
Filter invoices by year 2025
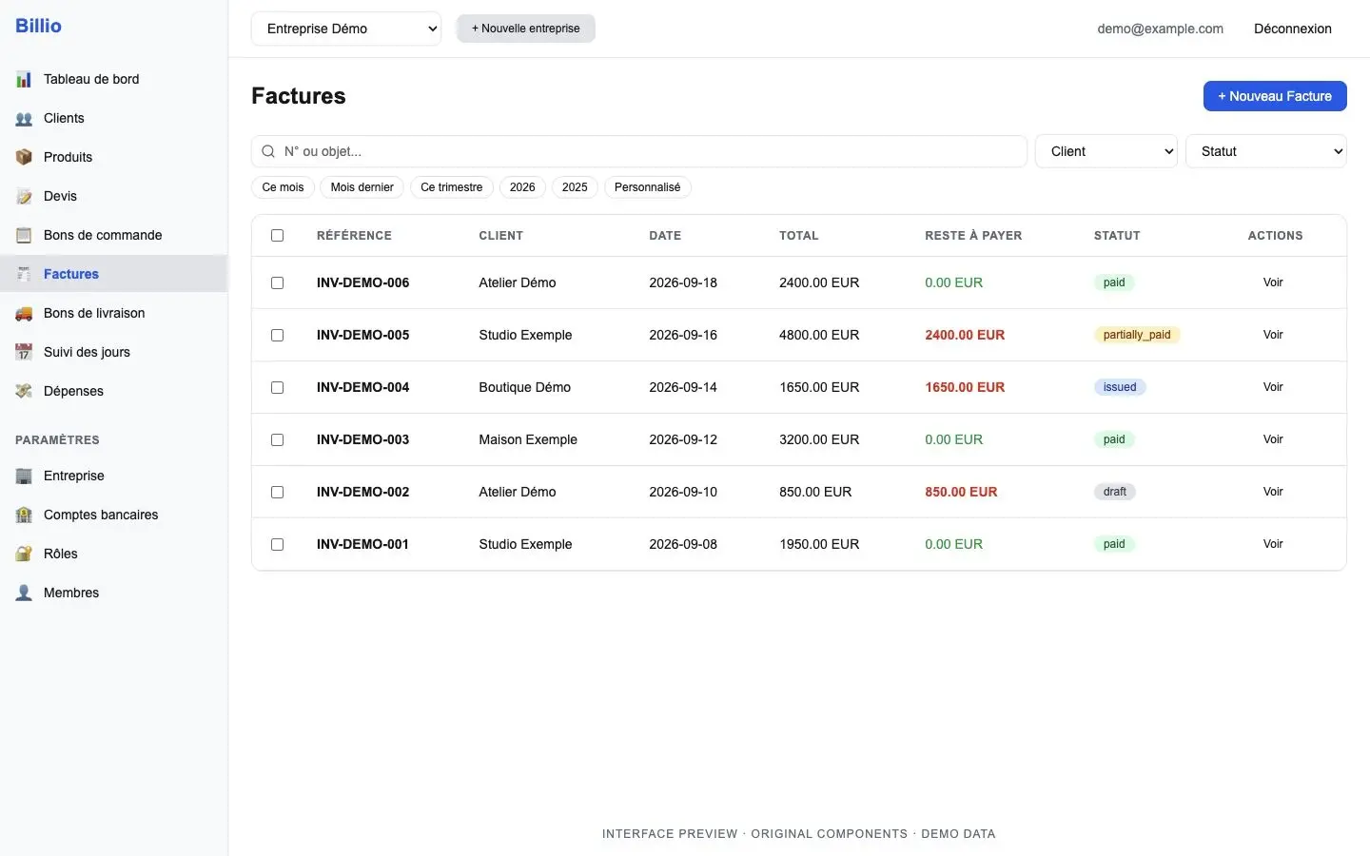click(575, 187)
